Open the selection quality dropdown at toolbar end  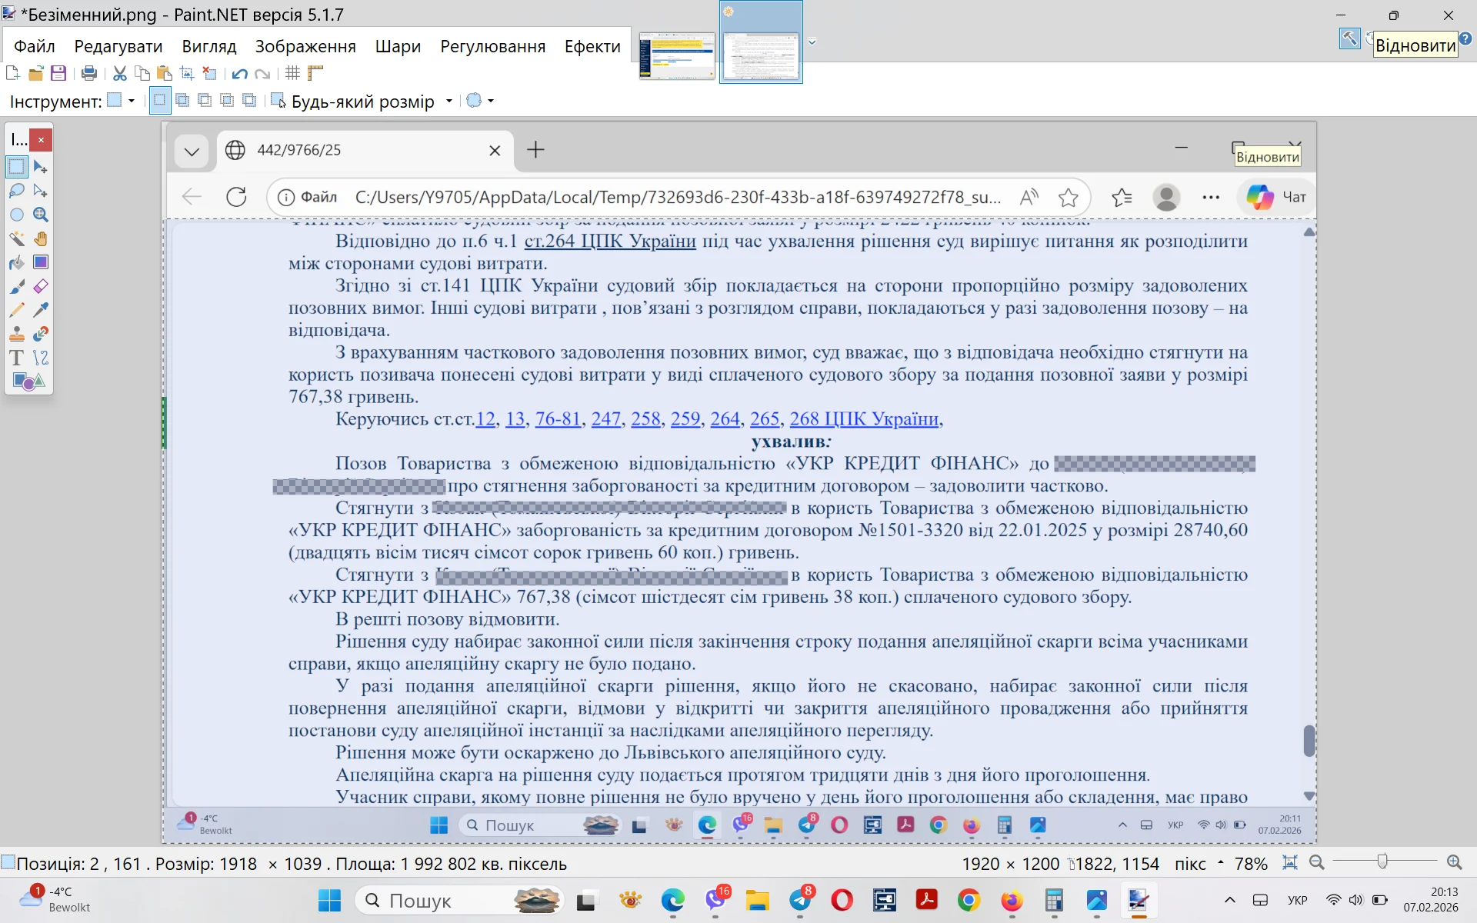[x=479, y=101]
